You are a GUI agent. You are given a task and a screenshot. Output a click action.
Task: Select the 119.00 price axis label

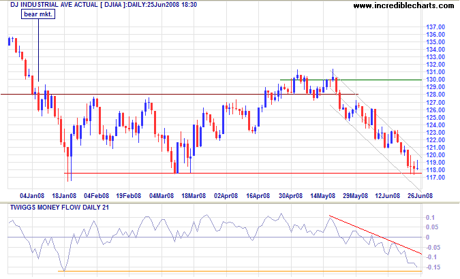(435, 163)
